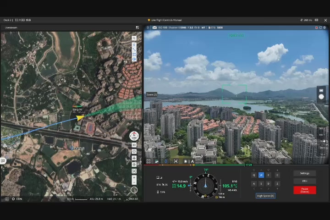Screen dimensions: 330x220
Task: Zoom in on the map
Action: coord(134,177)
